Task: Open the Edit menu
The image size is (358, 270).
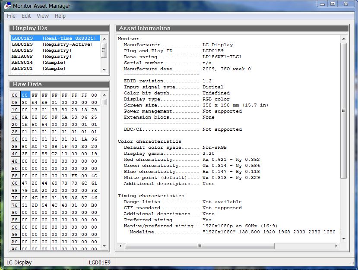Action: click(26, 16)
